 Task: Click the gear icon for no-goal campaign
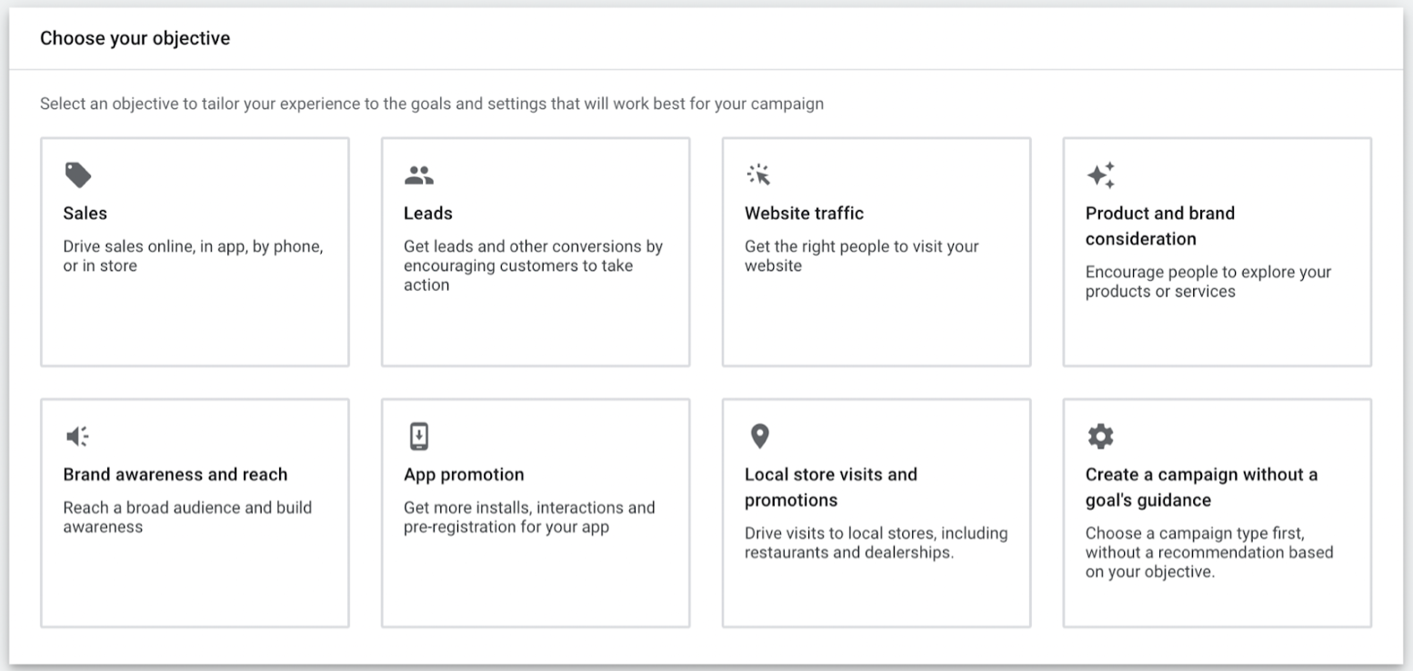point(1100,437)
